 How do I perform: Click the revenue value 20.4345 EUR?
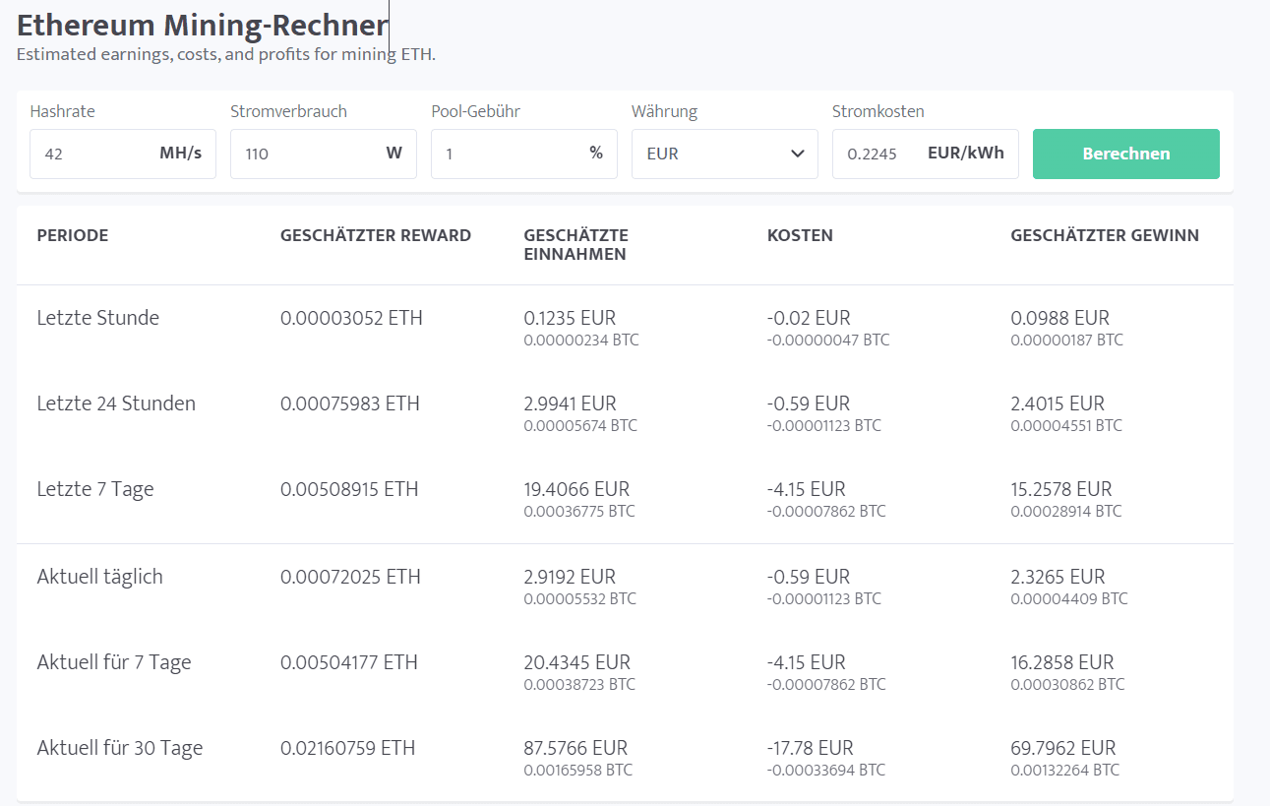click(x=577, y=662)
